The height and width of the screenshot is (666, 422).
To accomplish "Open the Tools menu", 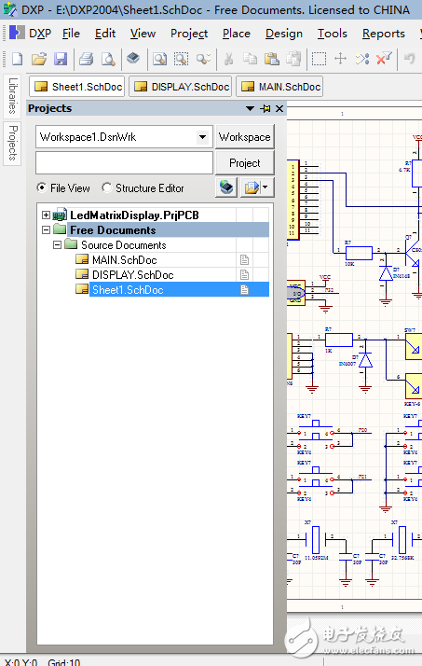I will [x=333, y=34].
